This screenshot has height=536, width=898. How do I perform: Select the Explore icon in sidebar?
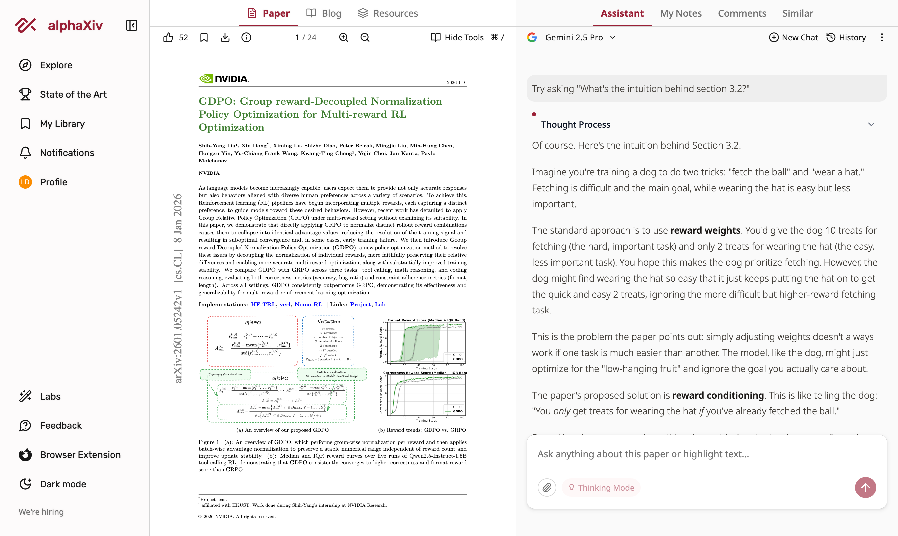[25, 65]
